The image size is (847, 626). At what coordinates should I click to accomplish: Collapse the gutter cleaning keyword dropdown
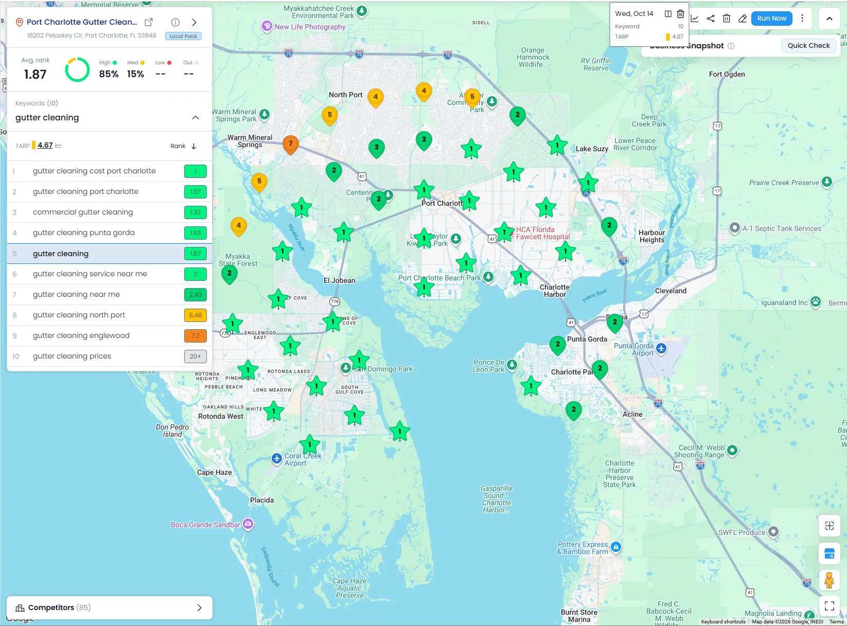tap(196, 118)
